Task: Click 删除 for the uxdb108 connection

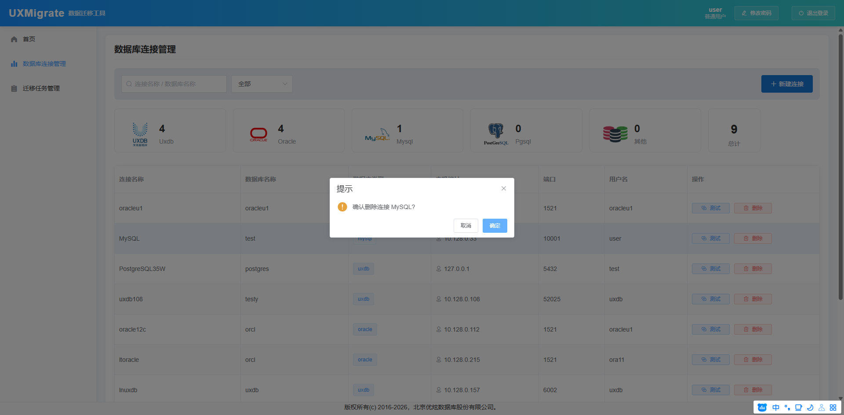Action: click(x=753, y=299)
